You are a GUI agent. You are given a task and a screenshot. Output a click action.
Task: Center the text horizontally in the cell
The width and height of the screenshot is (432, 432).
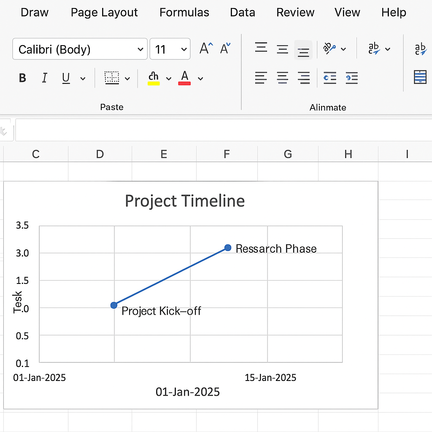coord(282,78)
